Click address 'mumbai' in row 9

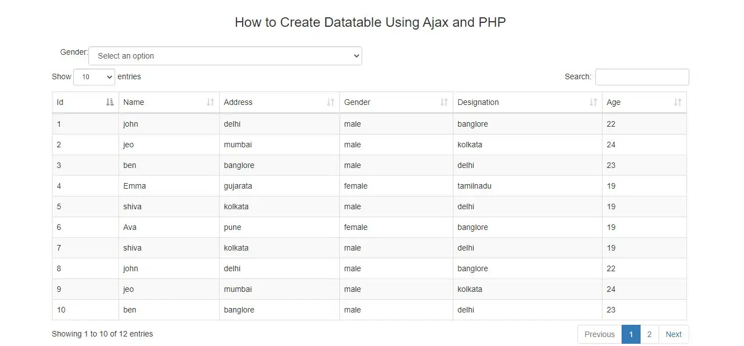pos(238,289)
